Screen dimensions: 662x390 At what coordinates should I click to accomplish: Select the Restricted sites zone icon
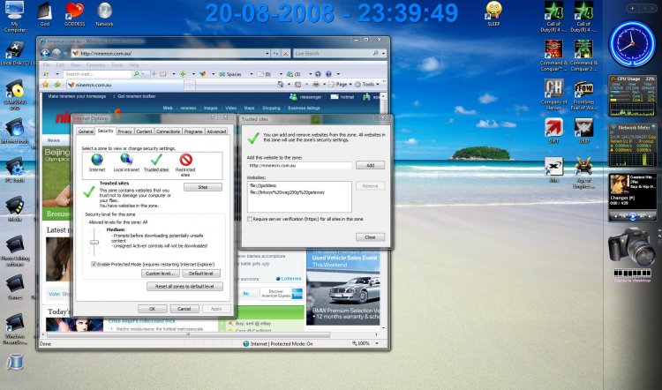185,160
